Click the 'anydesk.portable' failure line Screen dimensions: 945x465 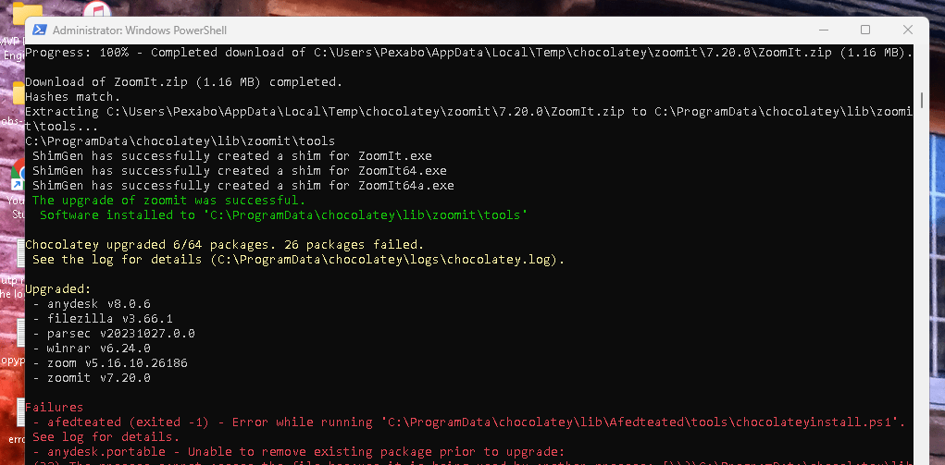[299, 452]
